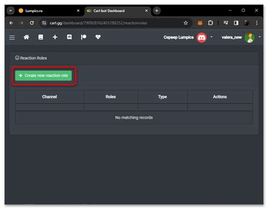The width and height of the screenshot is (268, 209).
Task: Click the Actions column header
Action: point(220,97)
